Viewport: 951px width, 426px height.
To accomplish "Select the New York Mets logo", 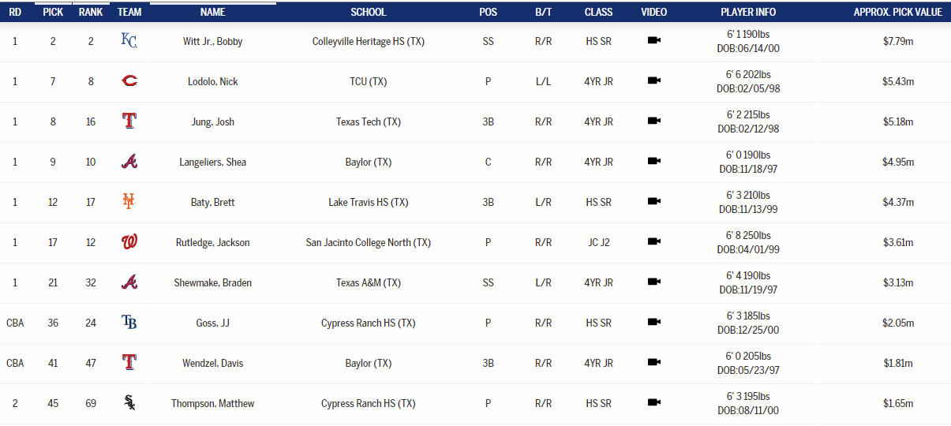I will tap(129, 202).
